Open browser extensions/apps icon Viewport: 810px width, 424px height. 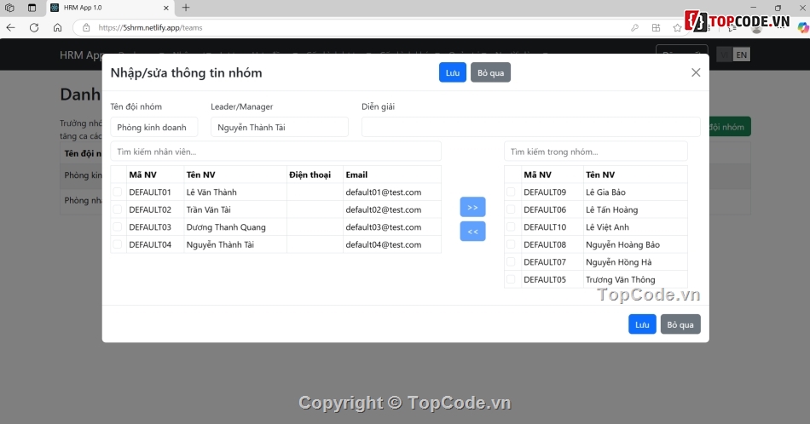point(656,28)
